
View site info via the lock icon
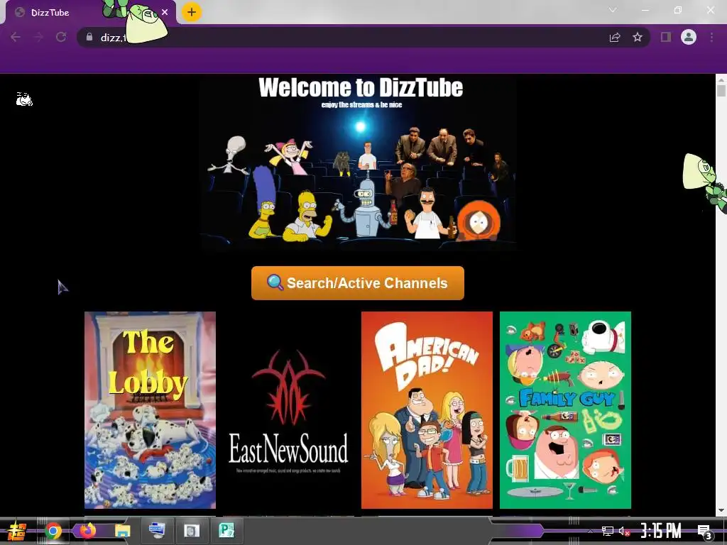coord(89,37)
